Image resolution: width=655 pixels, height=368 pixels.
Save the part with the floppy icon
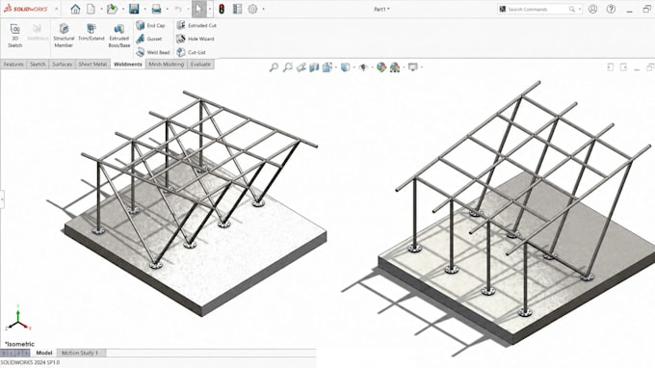point(134,9)
